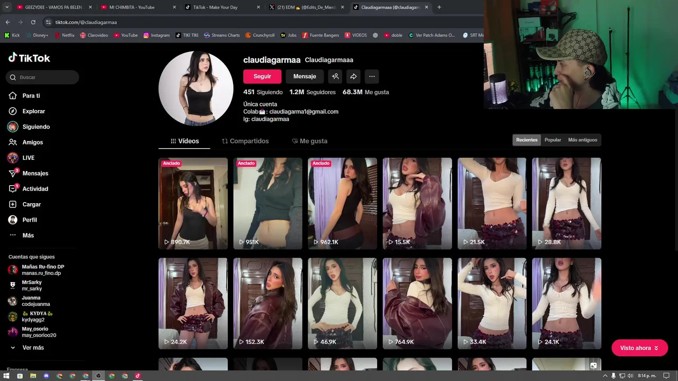Close the Claudiagarmaaa browser tab
678x381 pixels.
pyautogui.click(x=426, y=7)
